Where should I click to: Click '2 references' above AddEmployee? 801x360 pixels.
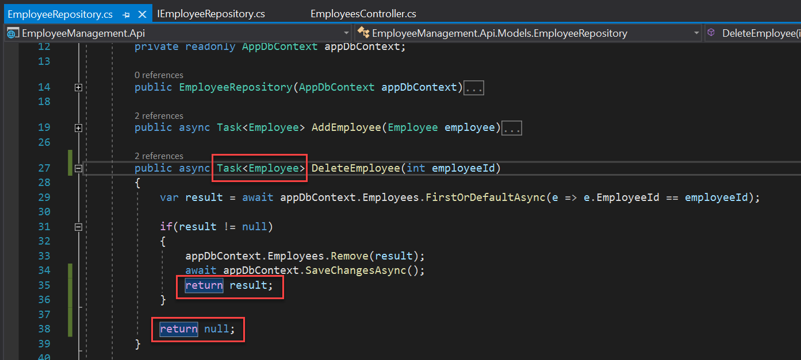point(158,115)
